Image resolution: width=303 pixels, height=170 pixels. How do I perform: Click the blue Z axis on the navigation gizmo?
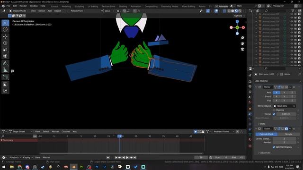237,21
